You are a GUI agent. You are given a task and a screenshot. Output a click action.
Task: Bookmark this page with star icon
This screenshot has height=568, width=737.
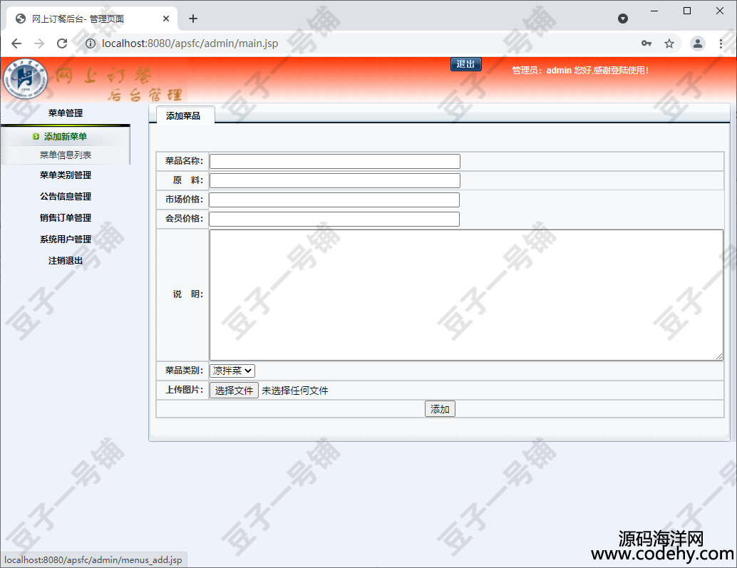[x=669, y=43]
